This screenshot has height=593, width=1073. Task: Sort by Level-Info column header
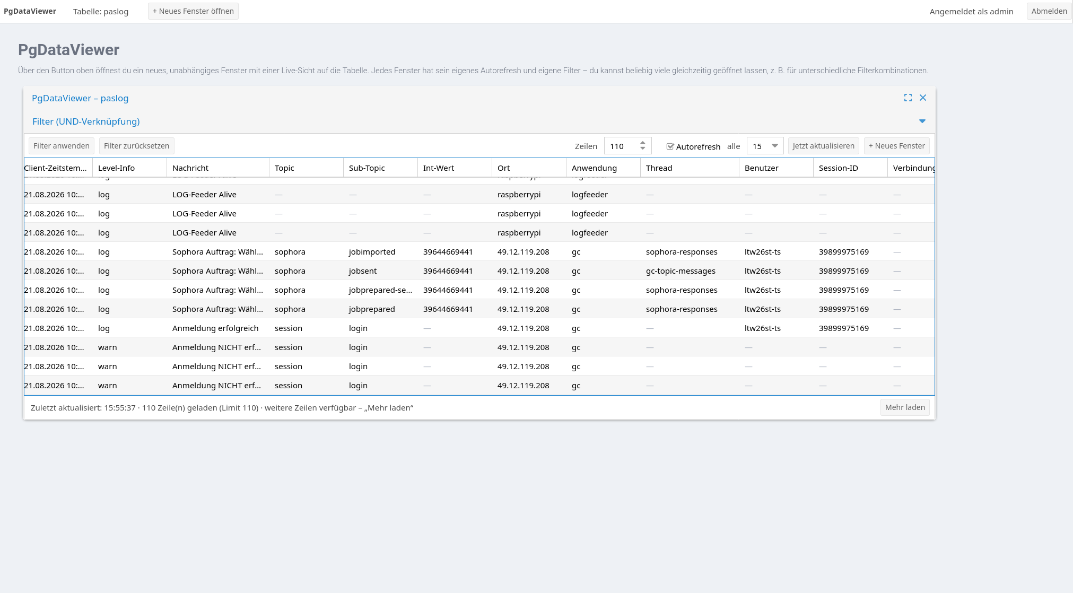pyautogui.click(x=129, y=168)
